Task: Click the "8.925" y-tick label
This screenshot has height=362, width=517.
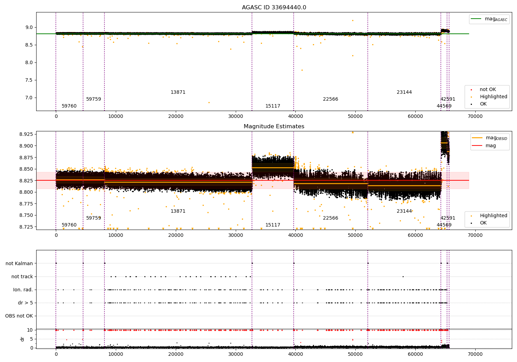Action: coord(26,134)
